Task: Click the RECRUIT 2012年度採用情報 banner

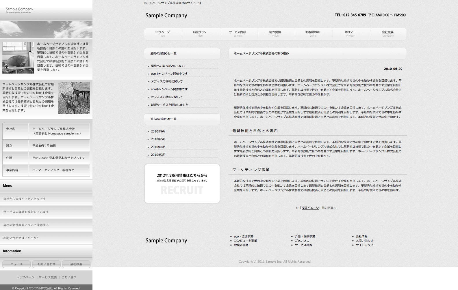Action: [182, 184]
